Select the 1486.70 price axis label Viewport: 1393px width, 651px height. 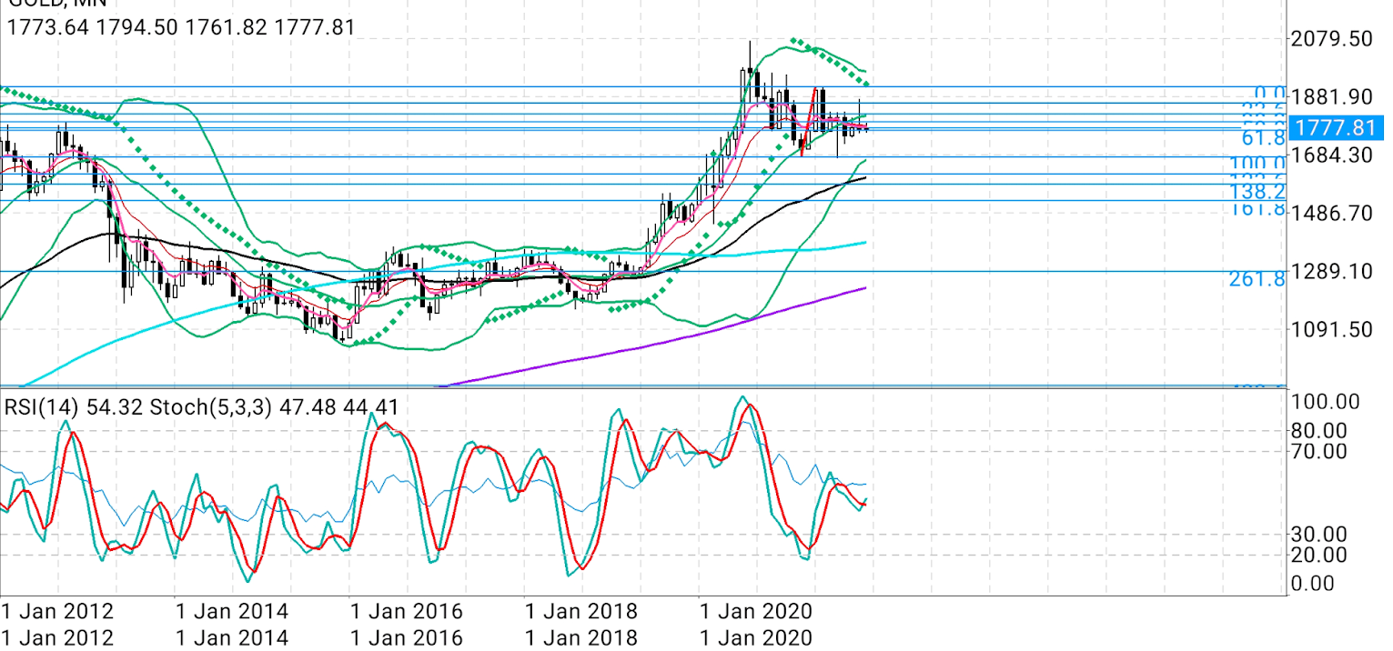1332,214
